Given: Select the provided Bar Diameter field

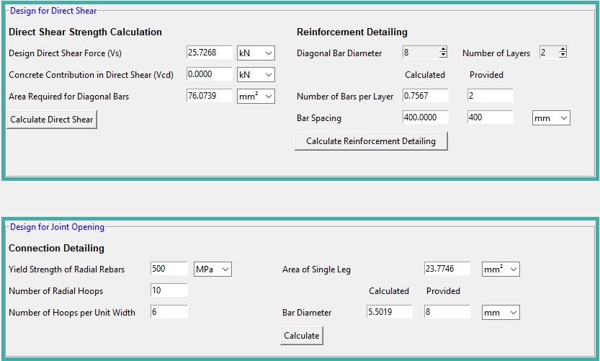Looking at the screenshot, I should pyautogui.click(x=447, y=311).
